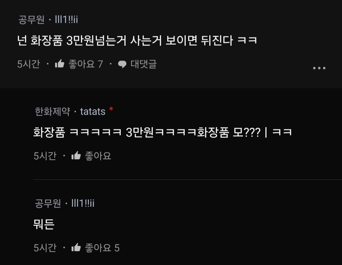Image resolution: width=342 pixels, height=265 pixels.
Task: Open lll1!!ii nickname on 뭐든 reply
Action: (83, 203)
